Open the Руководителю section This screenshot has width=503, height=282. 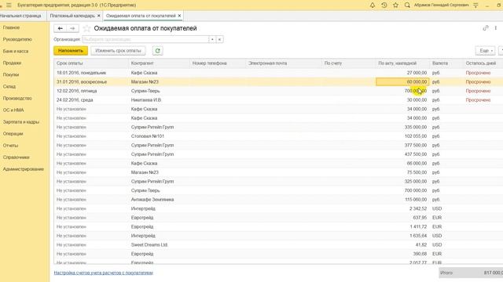[x=17, y=39]
